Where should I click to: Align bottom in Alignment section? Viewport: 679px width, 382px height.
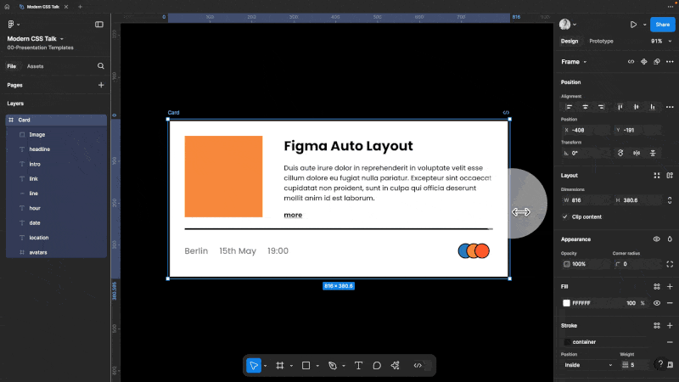pos(652,107)
